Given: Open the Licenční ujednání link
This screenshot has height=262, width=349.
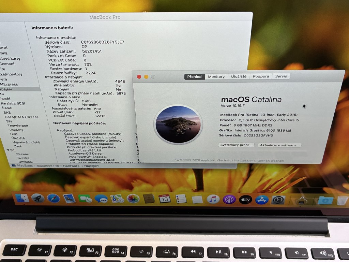Looking at the screenshot, I should (270, 161).
